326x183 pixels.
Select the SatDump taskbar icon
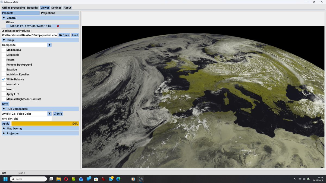[140, 179]
